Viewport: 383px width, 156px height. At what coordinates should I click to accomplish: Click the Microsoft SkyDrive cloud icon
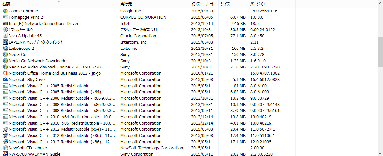click(5, 80)
